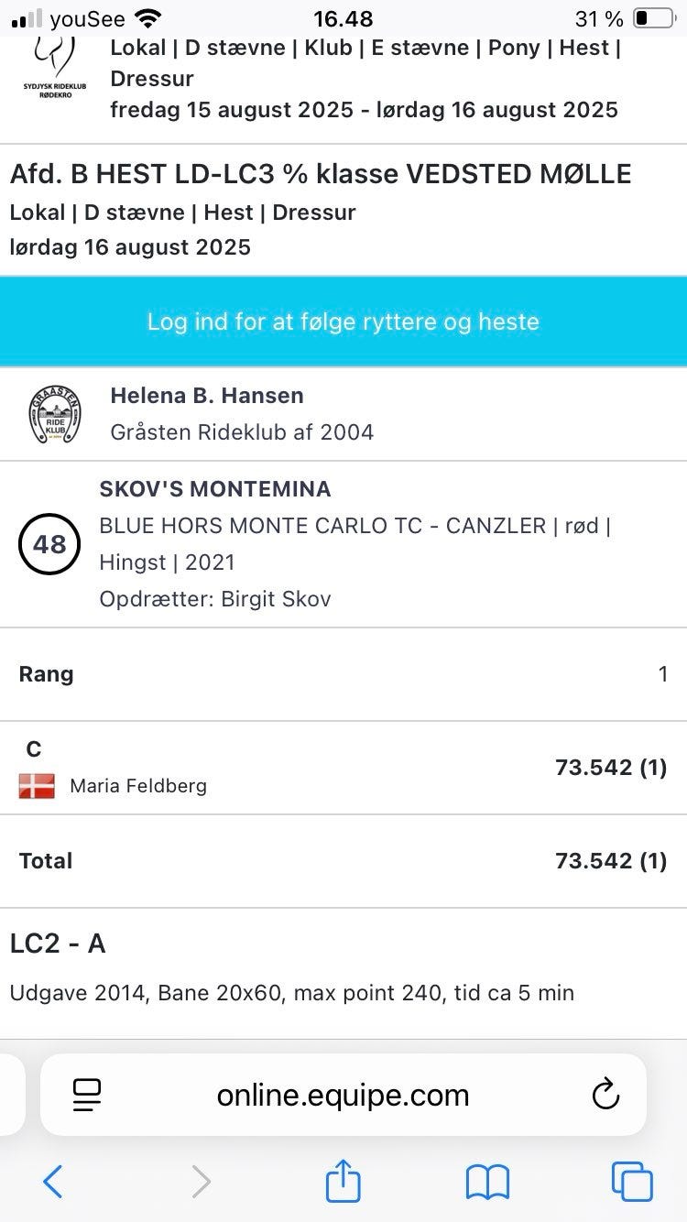Reload the page via address bar icon

pyautogui.click(x=605, y=1095)
